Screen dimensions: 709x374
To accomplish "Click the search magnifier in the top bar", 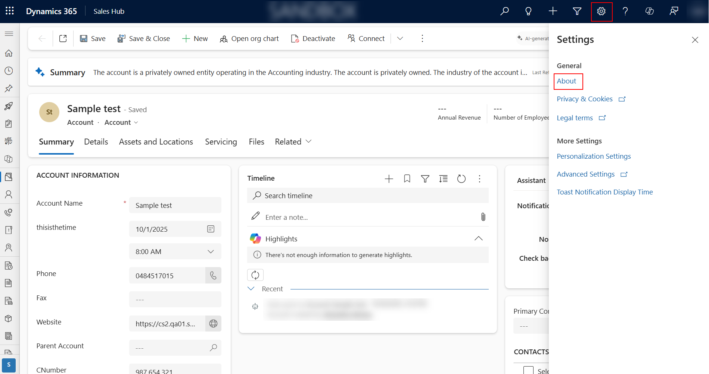I will tap(504, 11).
